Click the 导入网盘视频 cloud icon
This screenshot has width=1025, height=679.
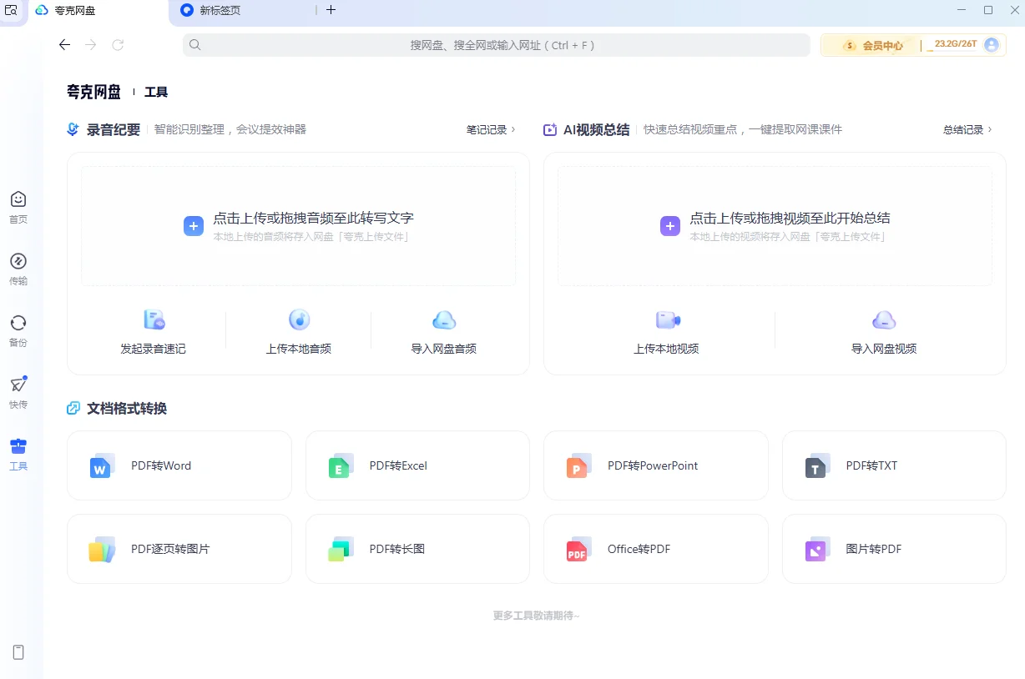pyautogui.click(x=884, y=319)
